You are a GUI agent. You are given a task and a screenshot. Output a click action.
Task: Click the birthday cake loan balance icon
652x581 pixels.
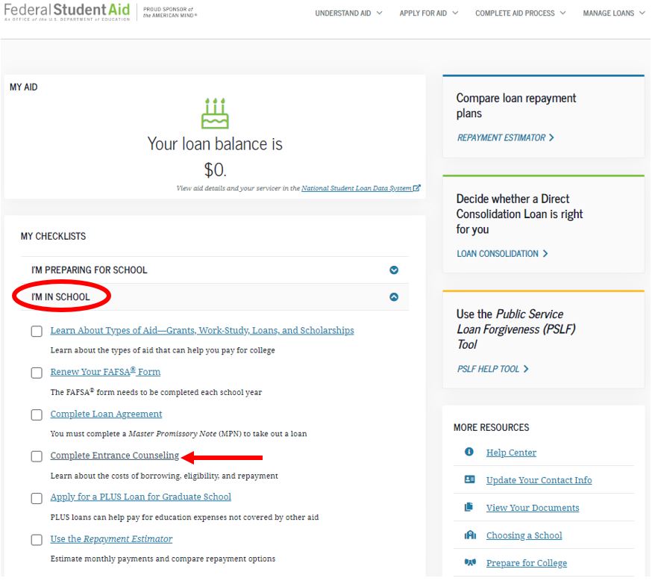pos(215,114)
